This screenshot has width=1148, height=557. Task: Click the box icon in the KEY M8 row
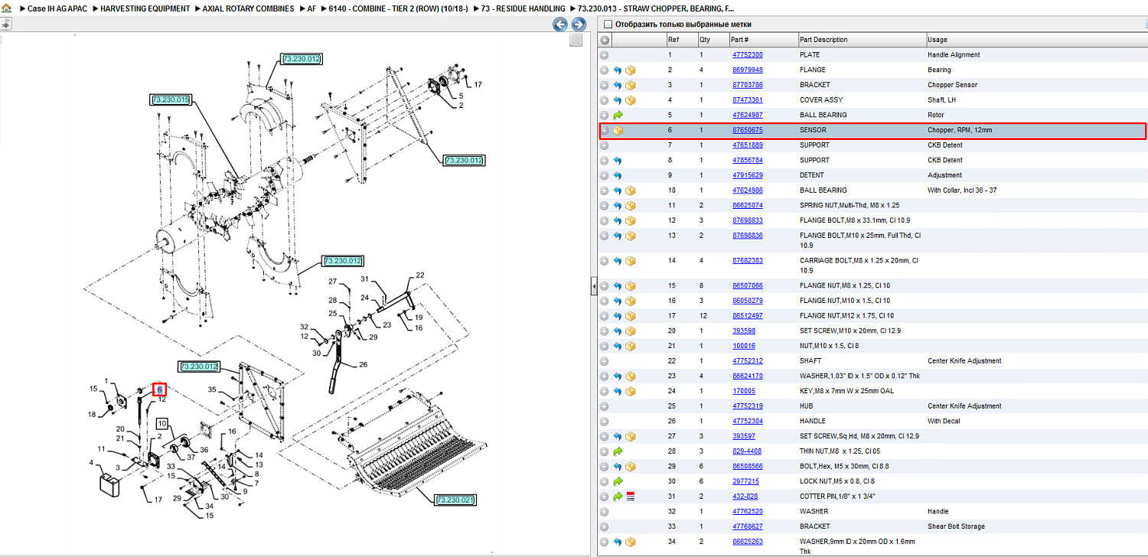coord(631,391)
